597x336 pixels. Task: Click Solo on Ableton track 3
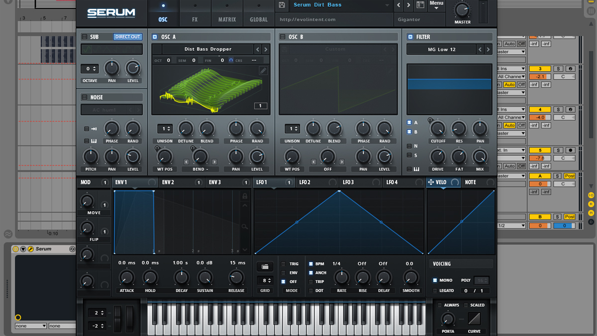558,69
